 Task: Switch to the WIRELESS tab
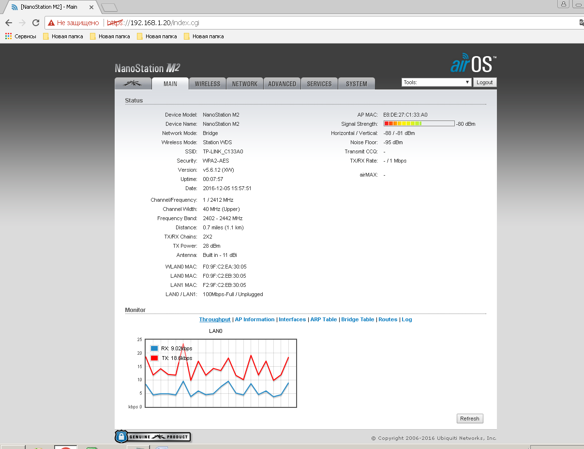[207, 84]
